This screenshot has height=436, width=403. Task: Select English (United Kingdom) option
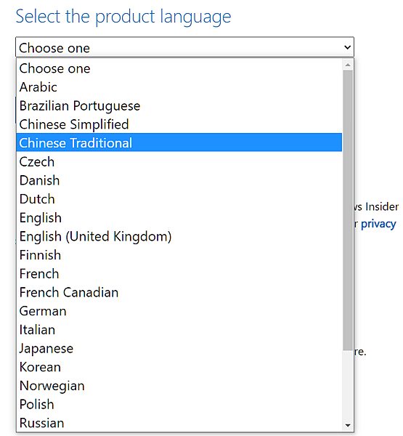tap(179, 236)
